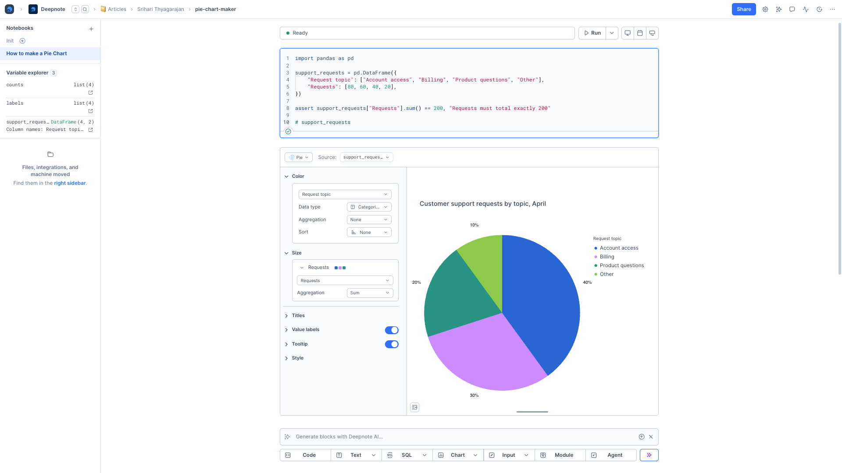Open the version history clock icon

pyautogui.click(x=819, y=9)
